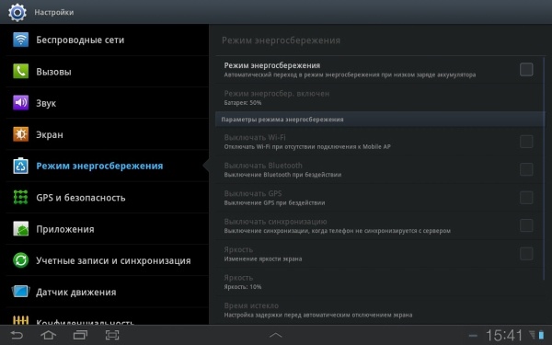
Task: Tap the battery recycle power saving icon
Action: click(x=21, y=166)
